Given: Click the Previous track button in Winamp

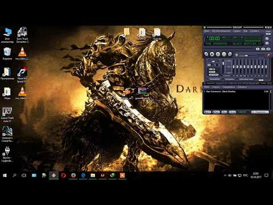Looking at the screenshot, I should (x=206, y=54).
